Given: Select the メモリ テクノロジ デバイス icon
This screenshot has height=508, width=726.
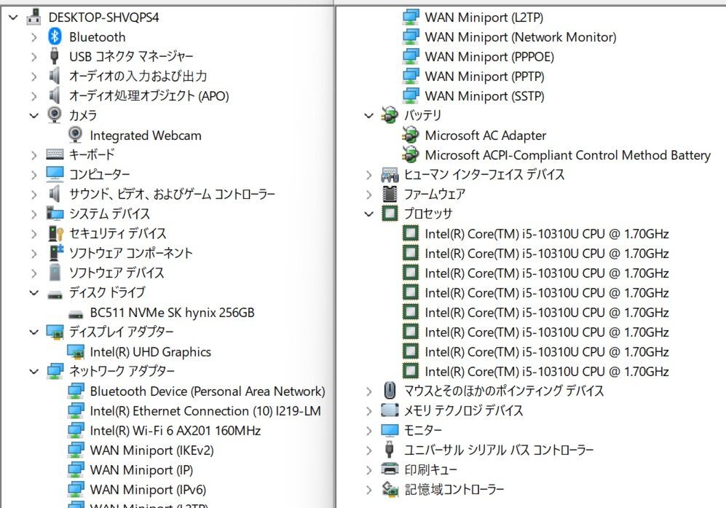Looking at the screenshot, I should coord(390,410).
